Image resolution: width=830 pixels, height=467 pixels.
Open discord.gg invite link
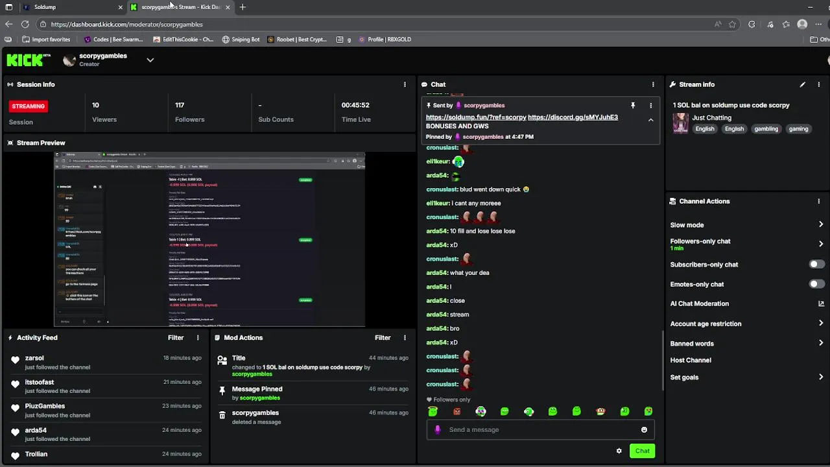click(x=573, y=117)
